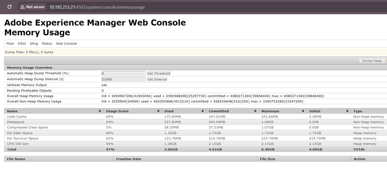This screenshot has height=178, width=387.
Task: Expand the Sling menu
Action: point(34,43)
